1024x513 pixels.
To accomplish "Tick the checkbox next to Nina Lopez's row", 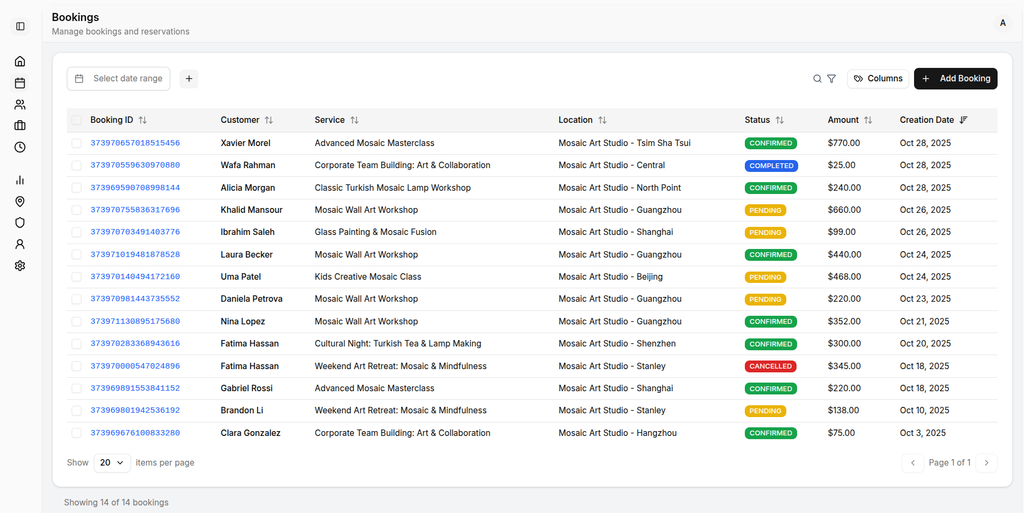I will click(77, 321).
